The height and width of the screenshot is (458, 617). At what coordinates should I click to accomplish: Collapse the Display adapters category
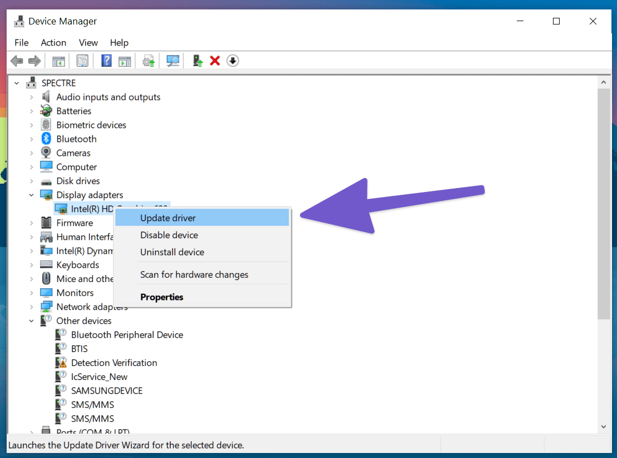coord(32,195)
